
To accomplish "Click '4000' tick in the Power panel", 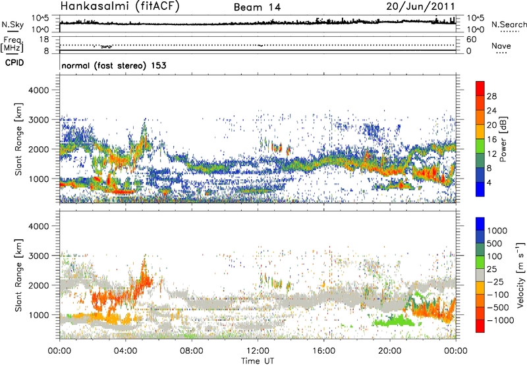I will coord(38,90).
